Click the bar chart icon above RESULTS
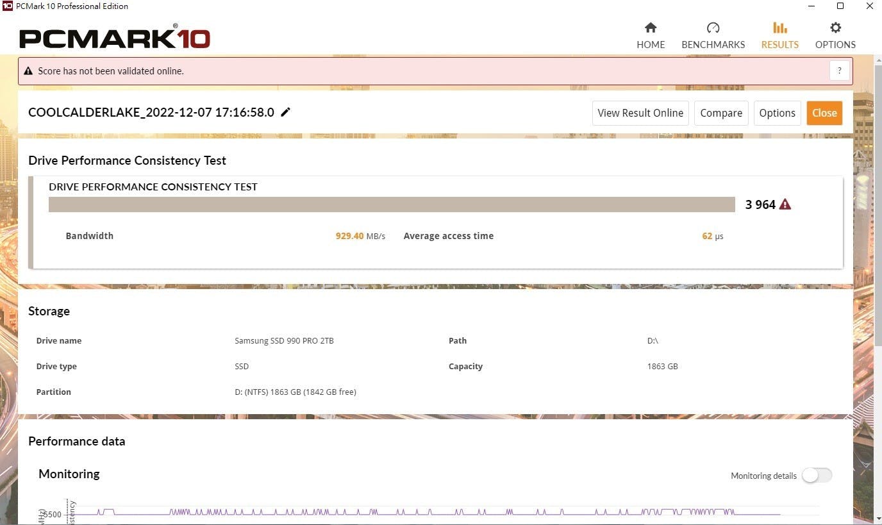The height and width of the screenshot is (525, 882). 779,28
